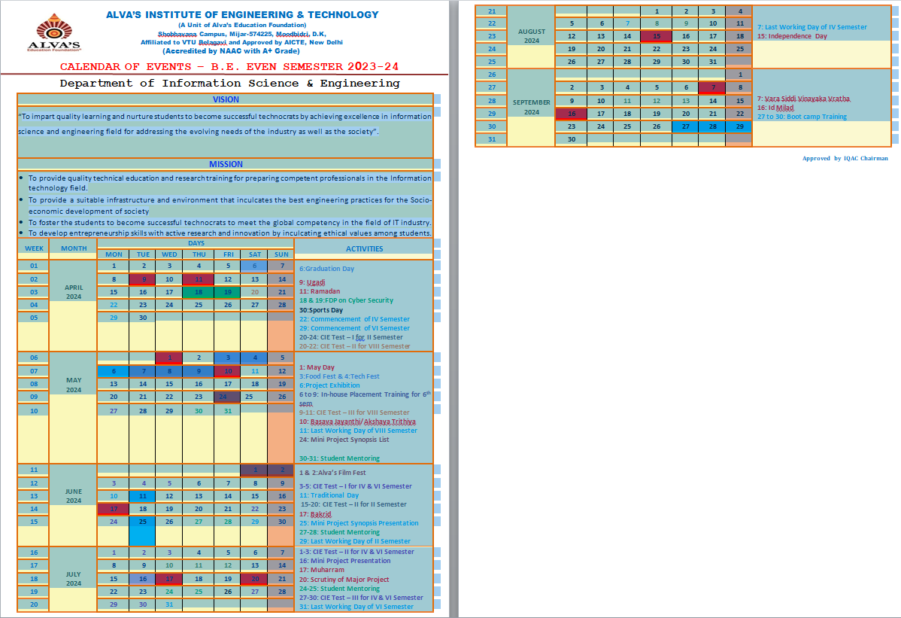Image resolution: width=901 pixels, height=618 pixels.
Task: Click week number "01" in WEEK column
Action: tap(34, 266)
